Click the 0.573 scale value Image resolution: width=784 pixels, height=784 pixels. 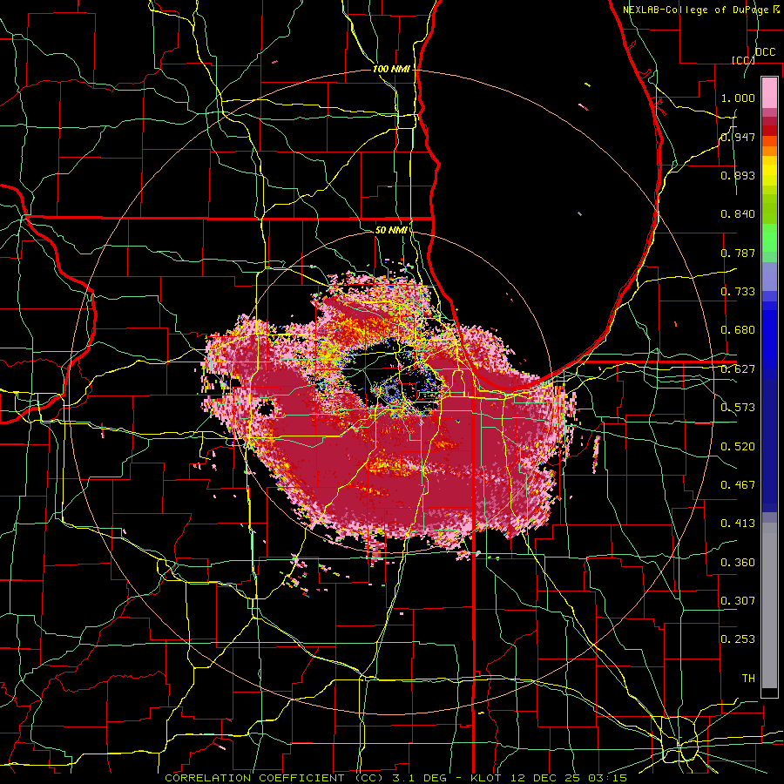[738, 408]
